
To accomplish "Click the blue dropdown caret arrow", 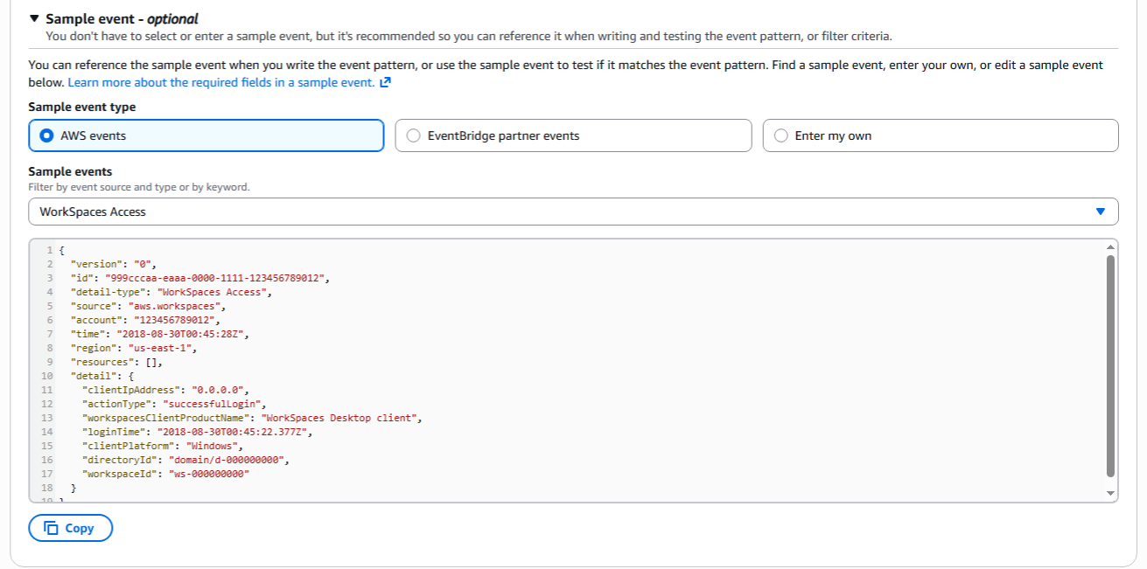I will pyautogui.click(x=1101, y=212).
